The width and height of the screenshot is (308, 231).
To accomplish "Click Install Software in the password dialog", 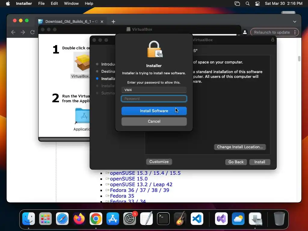I will (154, 111).
